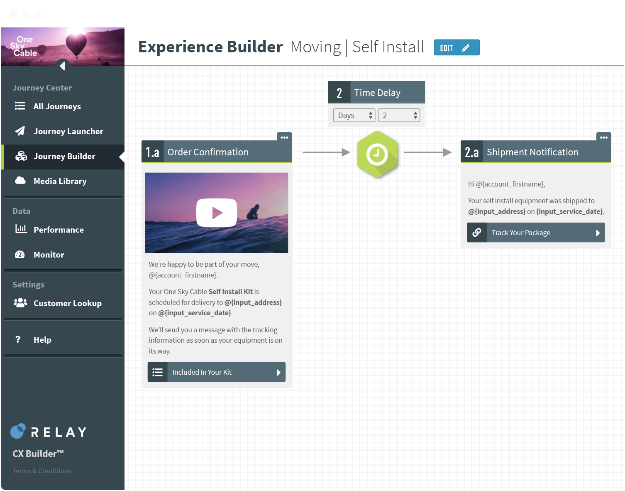Image resolution: width=625 pixels, height=491 pixels.
Task: Open the Days unit dropdown
Action: (354, 115)
